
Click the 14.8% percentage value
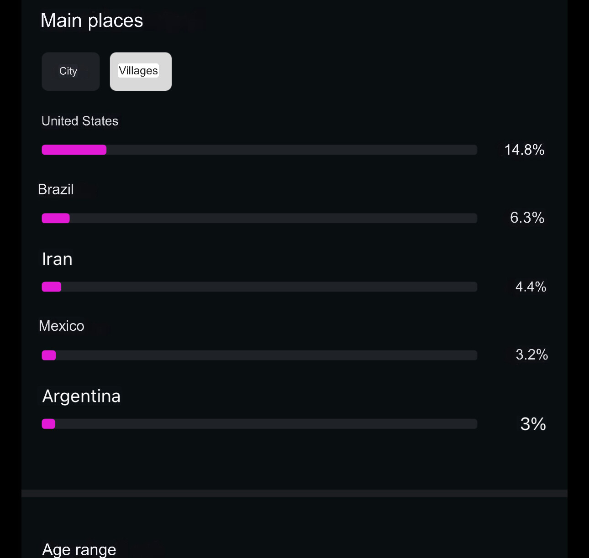pos(524,150)
